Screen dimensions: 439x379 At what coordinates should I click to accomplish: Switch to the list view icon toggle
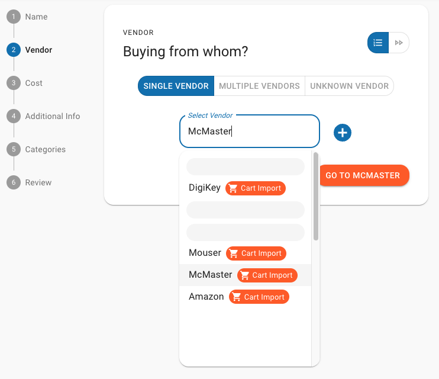click(x=378, y=43)
